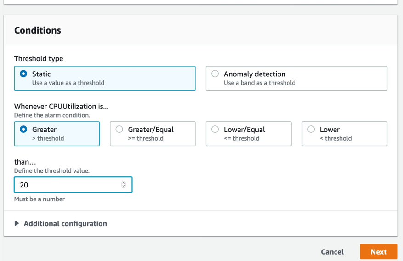Click 'Define the alarm condition.' text
The height and width of the screenshot is (261, 403).
52,115
